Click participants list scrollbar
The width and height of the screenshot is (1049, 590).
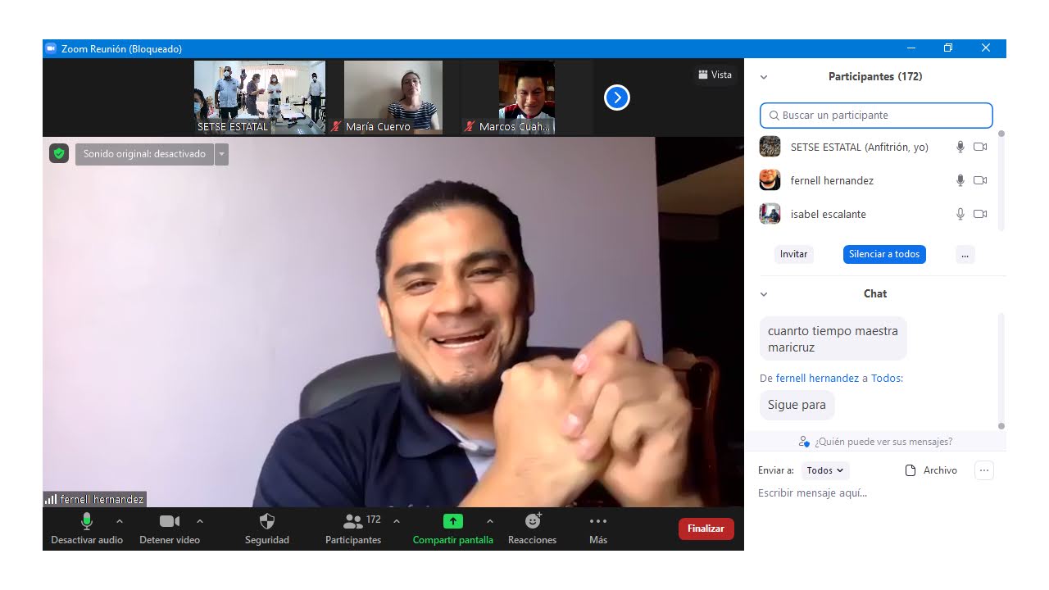tap(1001, 180)
